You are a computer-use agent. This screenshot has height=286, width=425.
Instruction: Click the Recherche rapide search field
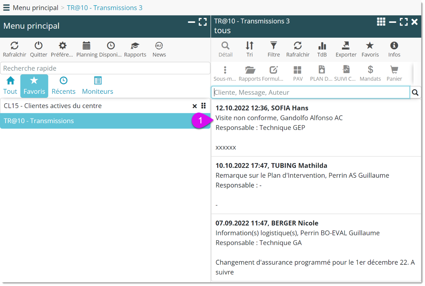click(105, 68)
